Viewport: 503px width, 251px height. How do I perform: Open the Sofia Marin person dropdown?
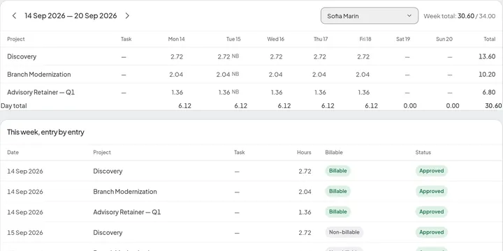tap(370, 15)
